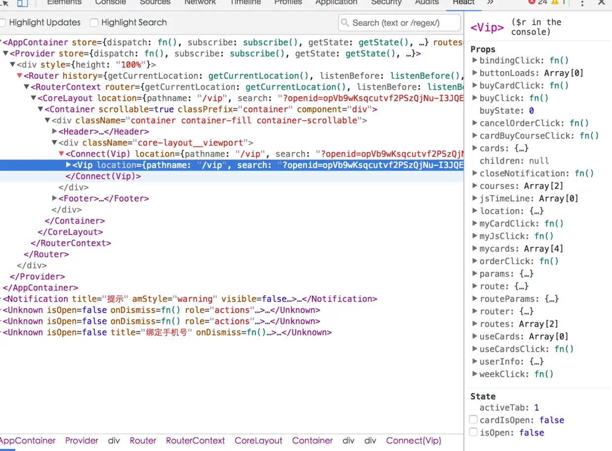Select CoreLayout in the breadcrumb

259,441
